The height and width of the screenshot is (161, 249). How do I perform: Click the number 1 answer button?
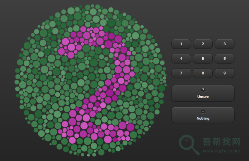(181, 44)
